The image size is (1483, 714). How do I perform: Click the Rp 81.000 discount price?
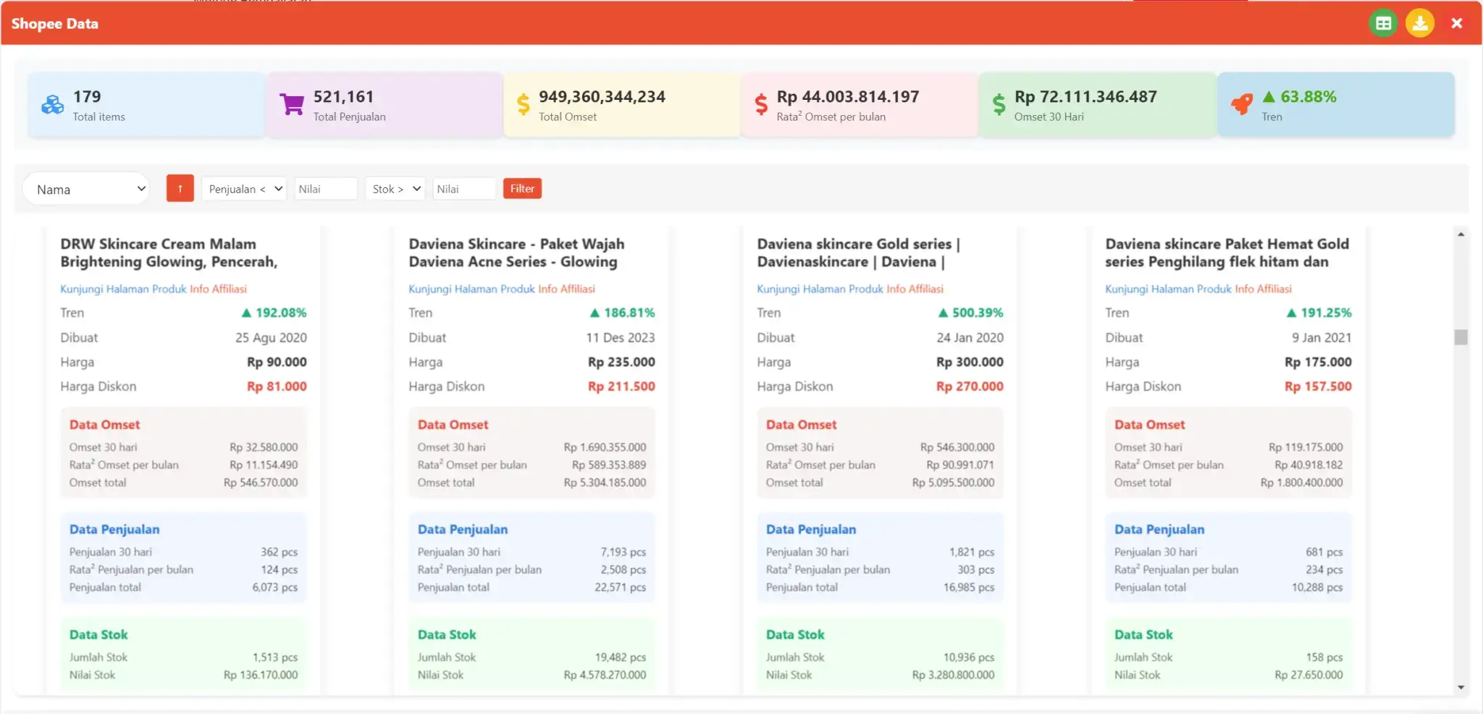(277, 386)
